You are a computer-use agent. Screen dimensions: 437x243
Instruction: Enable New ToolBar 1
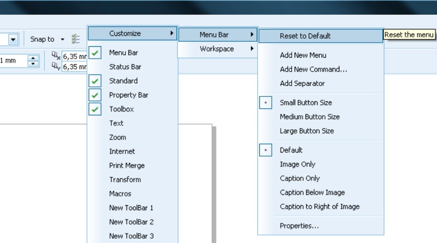(133, 208)
